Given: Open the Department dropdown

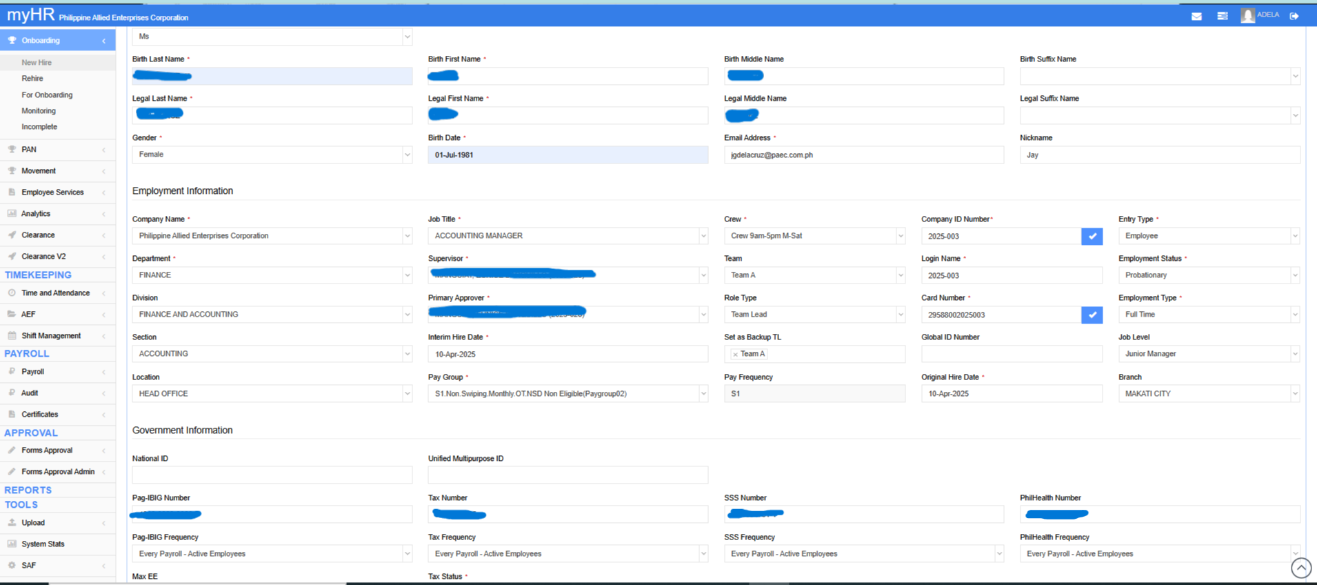Looking at the screenshot, I should pyautogui.click(x=272, y=275).
